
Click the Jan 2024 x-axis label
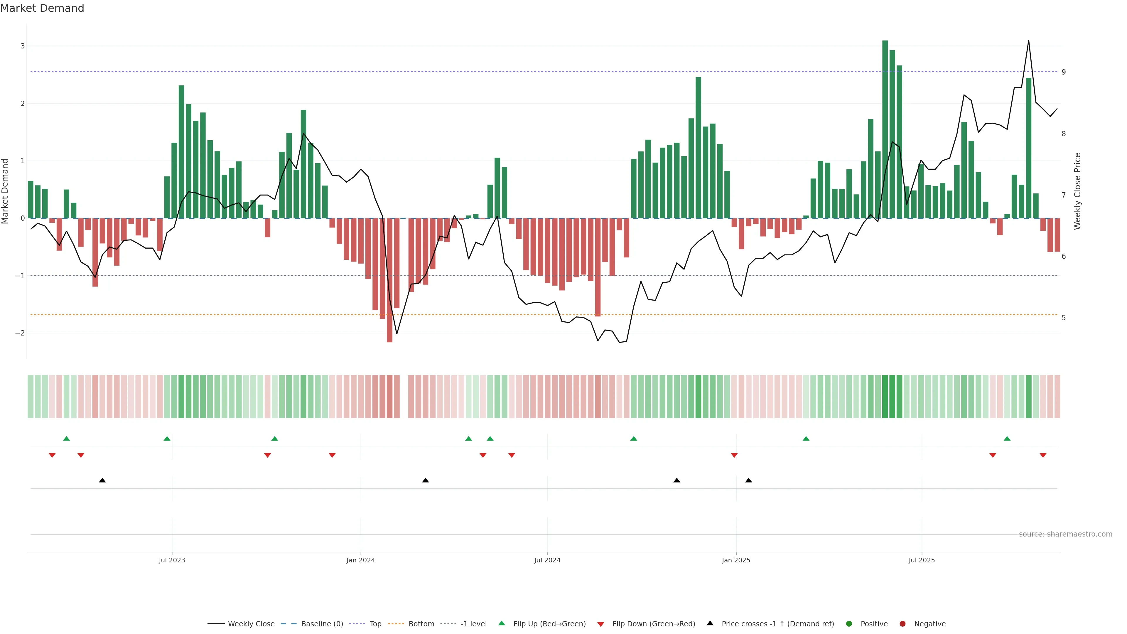click(360, 560)
